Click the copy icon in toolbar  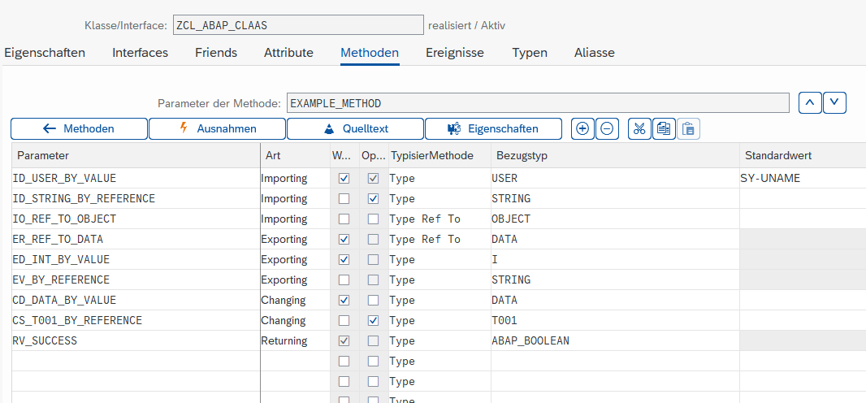coord(664,128)
